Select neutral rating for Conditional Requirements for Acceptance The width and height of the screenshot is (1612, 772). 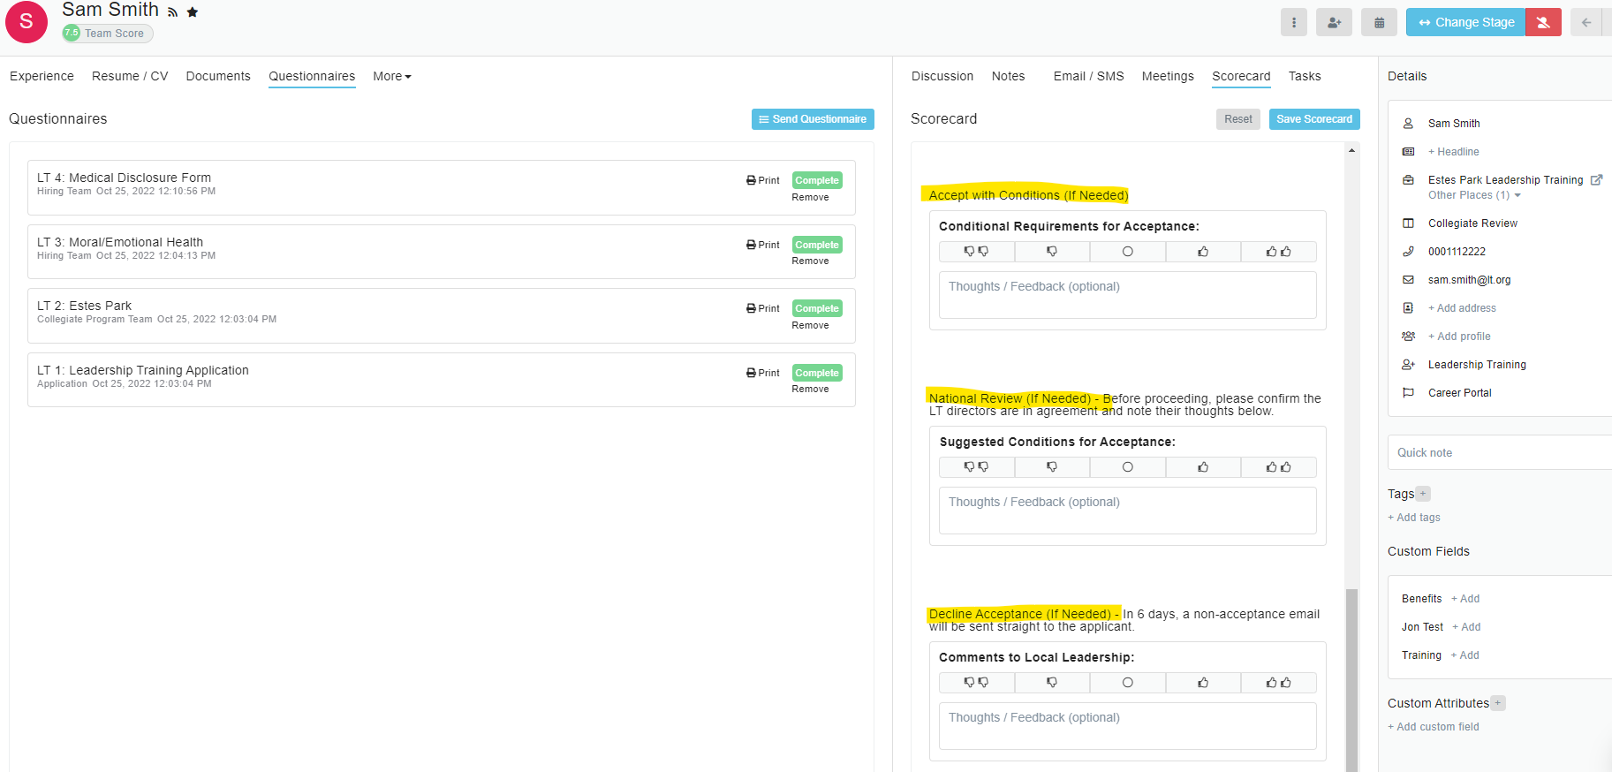point(1127,252)
